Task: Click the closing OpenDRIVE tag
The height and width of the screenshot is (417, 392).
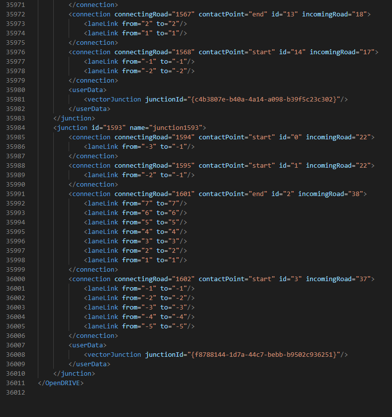Action: coord(60,383)
